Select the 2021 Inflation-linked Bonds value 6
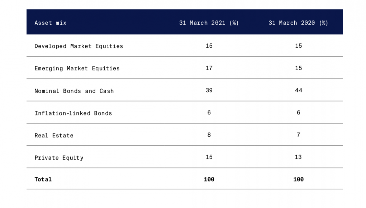 coord(209,113)
